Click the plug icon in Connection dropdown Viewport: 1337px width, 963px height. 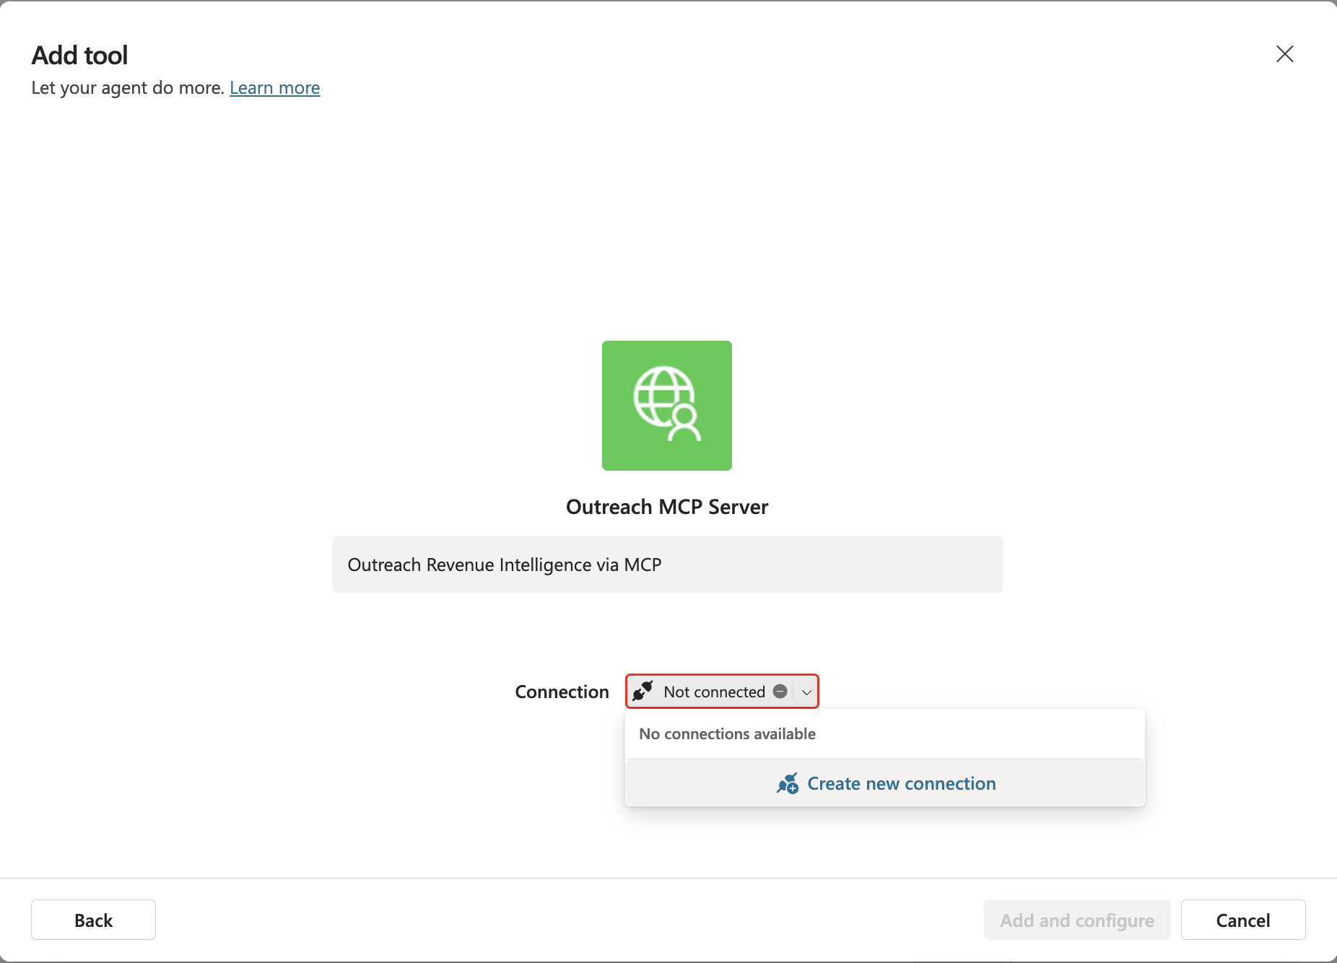(x=643, y=692)
